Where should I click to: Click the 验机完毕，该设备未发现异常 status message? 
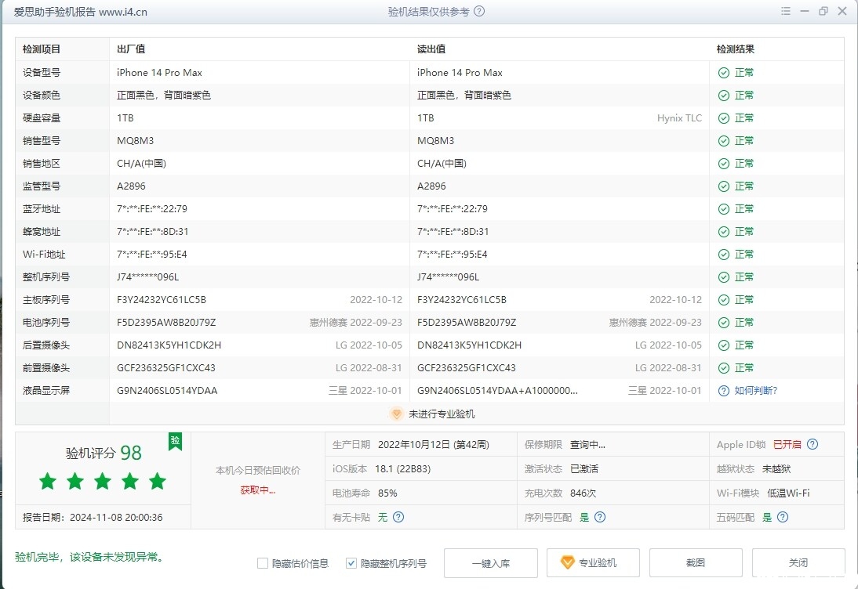89,558
